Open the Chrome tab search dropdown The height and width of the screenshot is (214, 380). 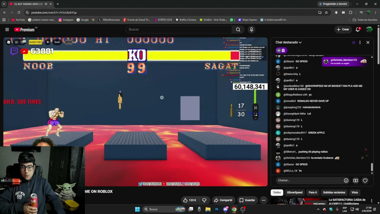click(x=4, y=4)
